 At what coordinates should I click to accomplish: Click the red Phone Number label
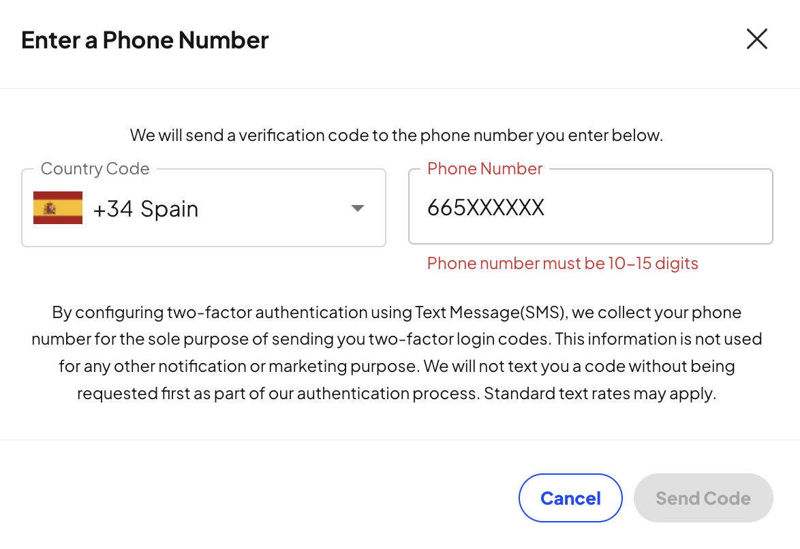tap(484, 169)
